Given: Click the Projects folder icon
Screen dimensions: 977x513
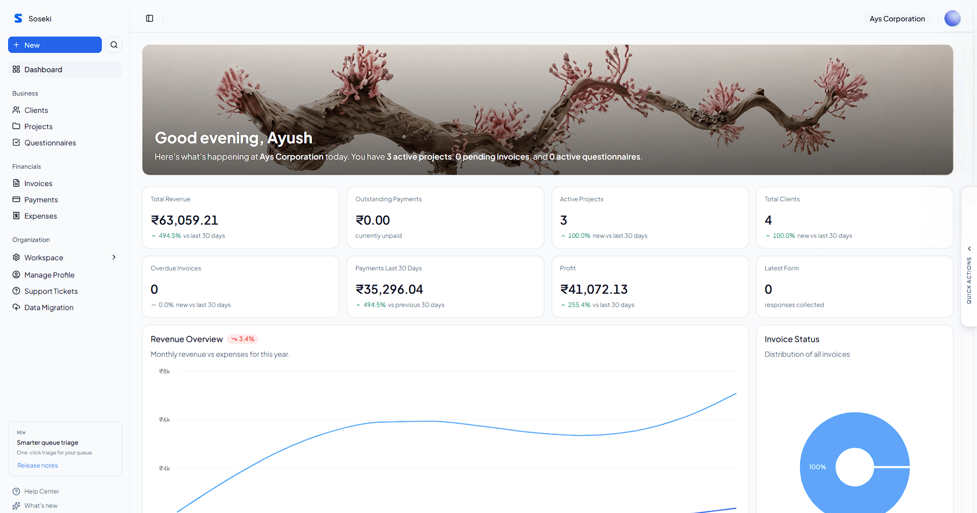Looking at the screenshot, I should click(16, 126).
